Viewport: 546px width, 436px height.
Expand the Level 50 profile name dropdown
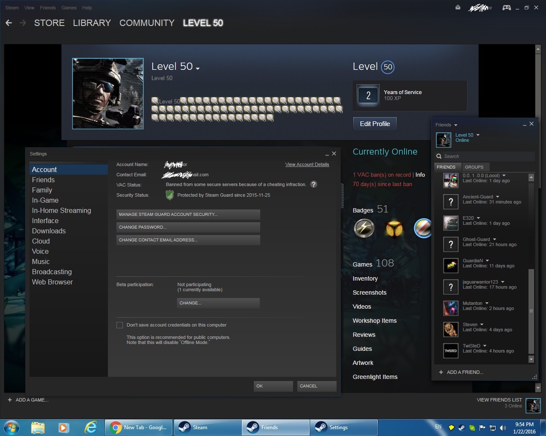[x=197, y=68]
